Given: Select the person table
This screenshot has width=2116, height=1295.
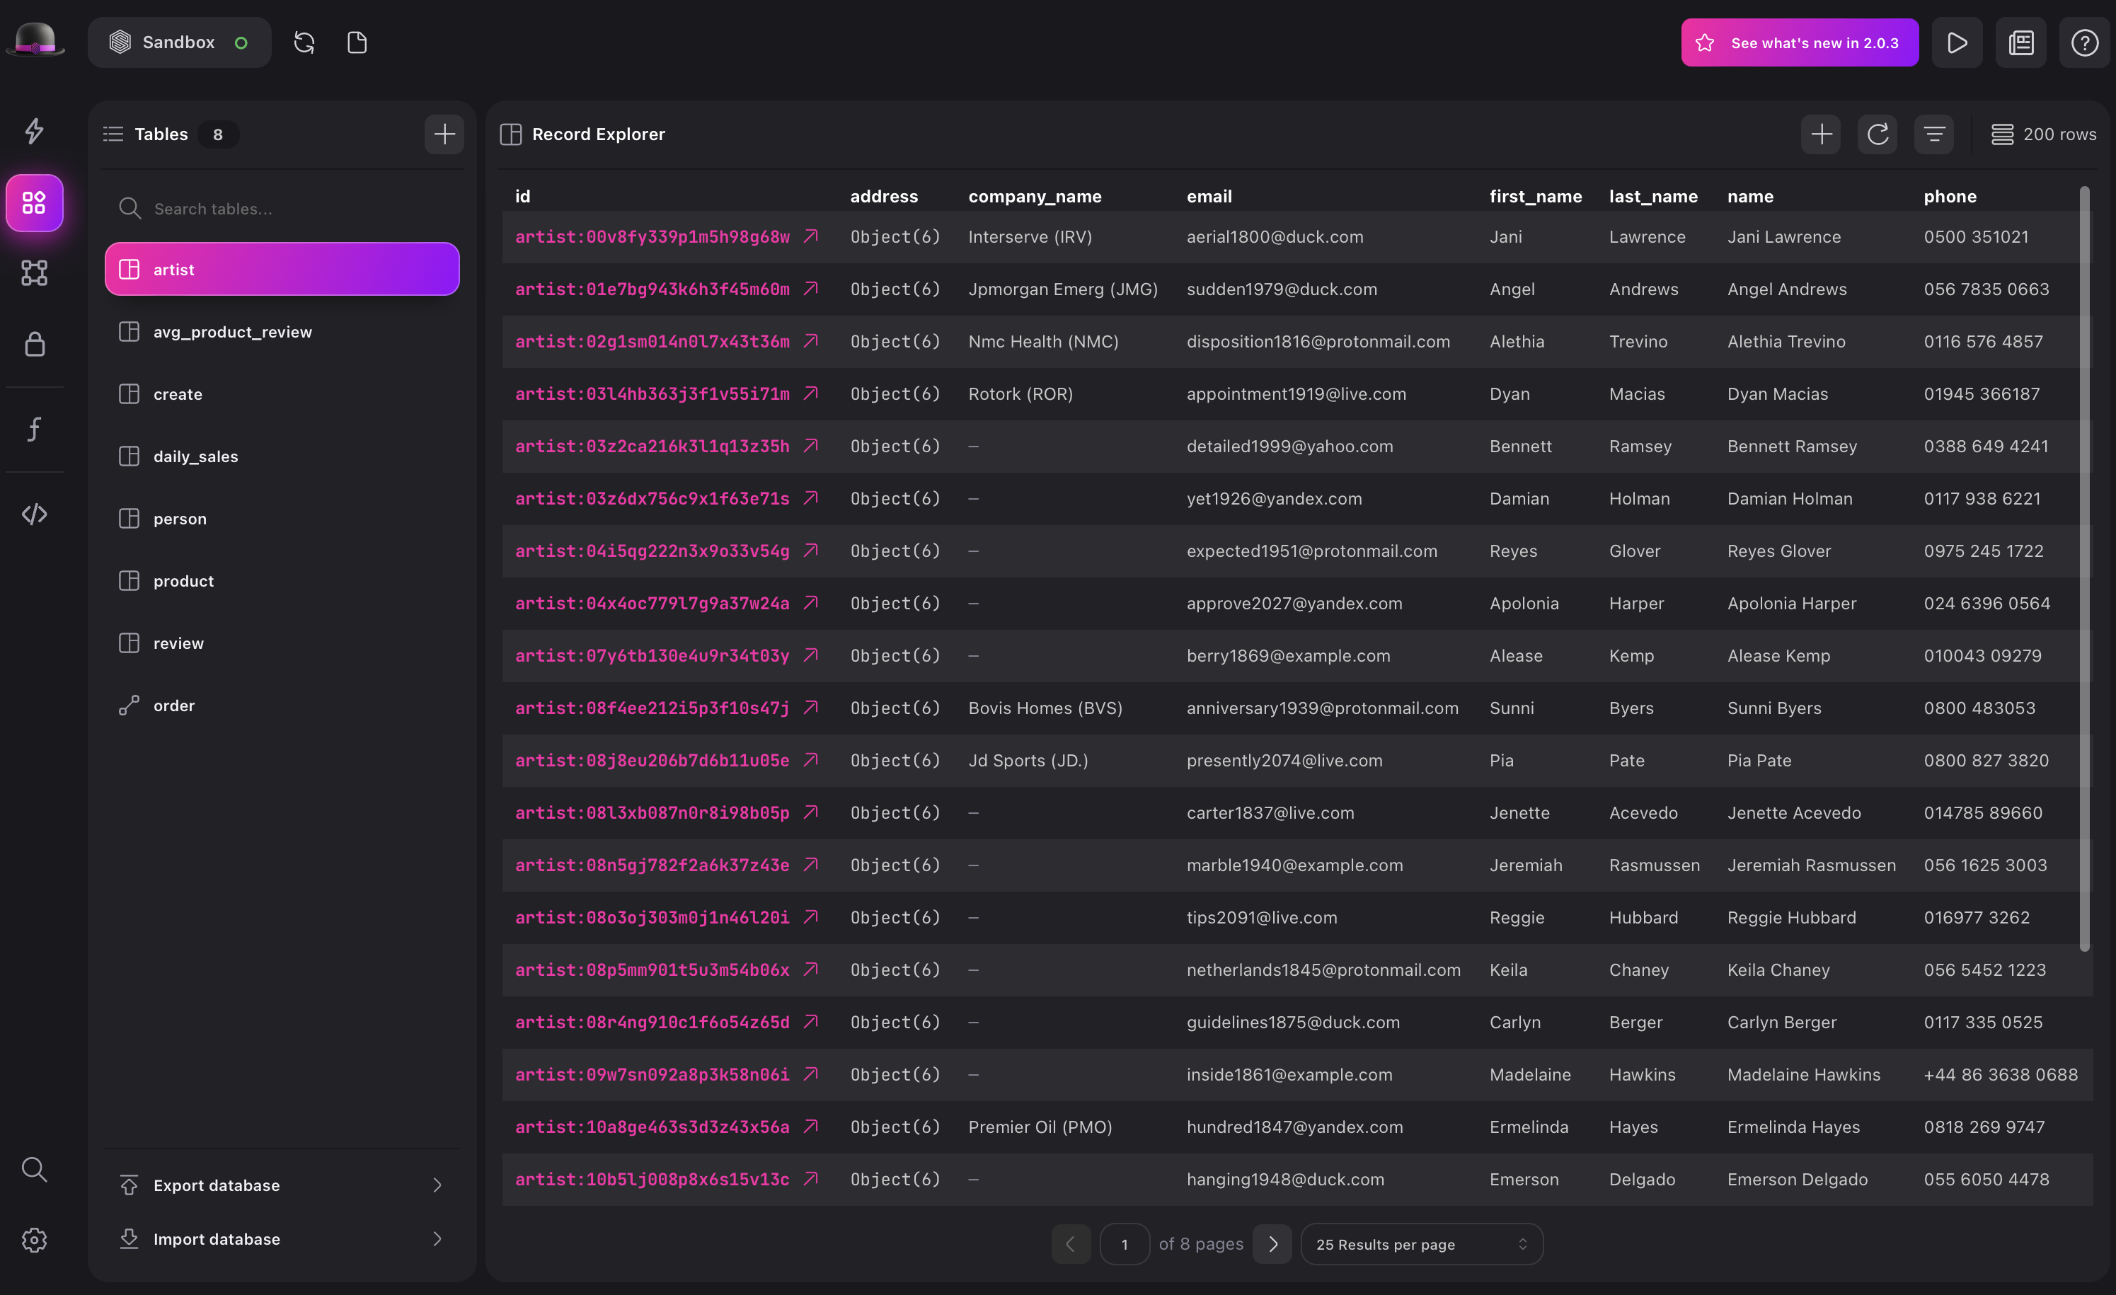Looking at the screenshot, I should click(x=282, y=519).
